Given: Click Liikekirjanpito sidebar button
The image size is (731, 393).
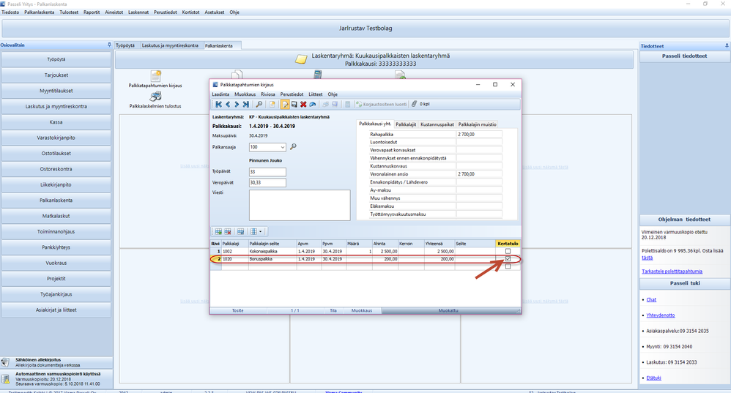Looking at the screenshot, I should coord(56,184).
